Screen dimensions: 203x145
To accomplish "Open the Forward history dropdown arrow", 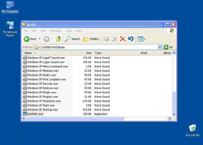I will point(53,39).
